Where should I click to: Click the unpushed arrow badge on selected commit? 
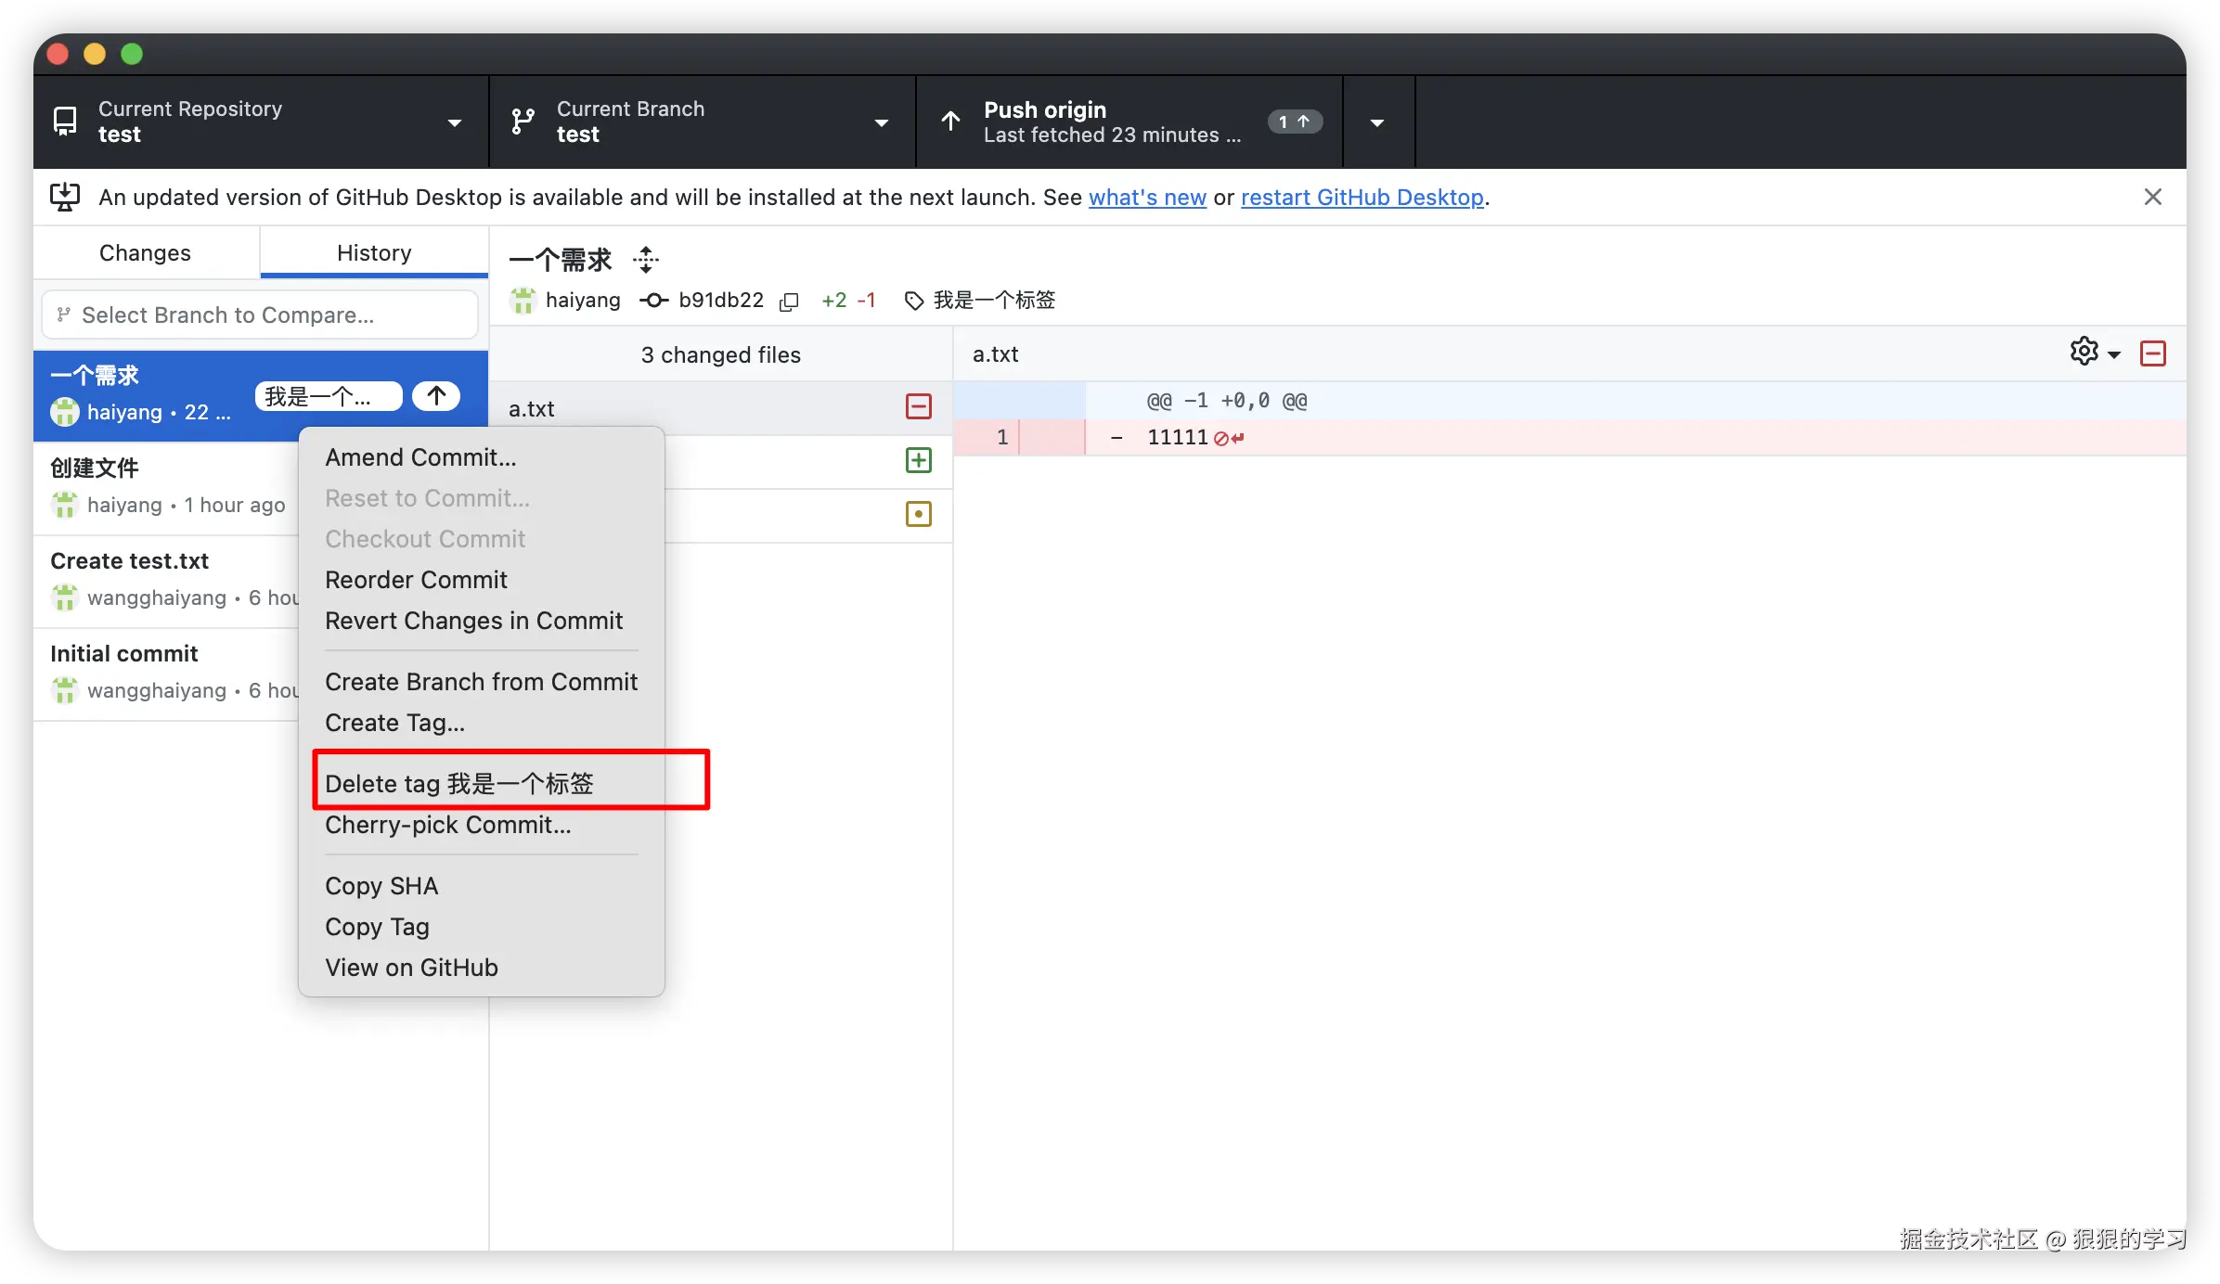pos(436,396)
